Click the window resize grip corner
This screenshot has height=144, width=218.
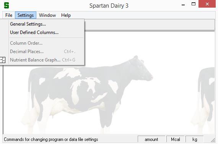click(x=213, y=140)
